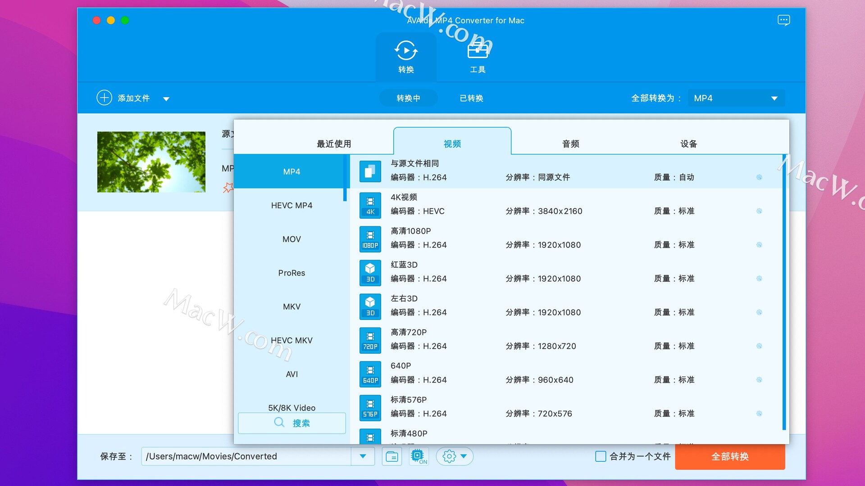
Task: Select resolution text 720x576 in 标清576P row
Action: pos(555,414)
